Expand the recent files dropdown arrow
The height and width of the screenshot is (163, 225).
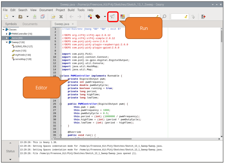point(27,17)
